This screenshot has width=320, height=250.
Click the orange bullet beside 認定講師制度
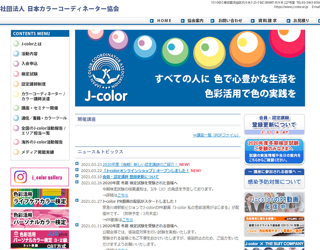pyautogui.click(x=16, y=84)
